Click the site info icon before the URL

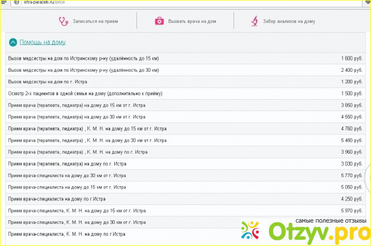click(x=16, y=2)
